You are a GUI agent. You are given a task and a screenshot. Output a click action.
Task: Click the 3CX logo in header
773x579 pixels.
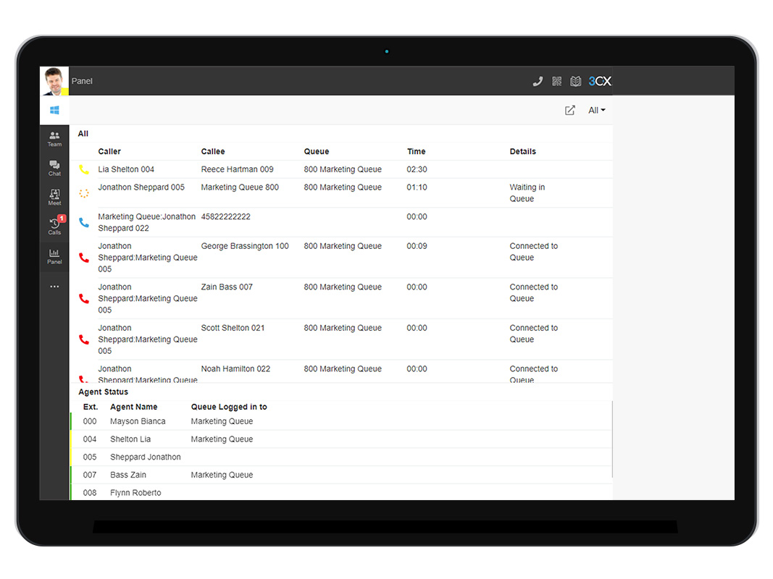[599, 81]
